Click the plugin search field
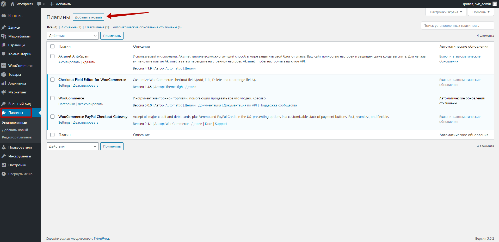 (x=457, y=26)
